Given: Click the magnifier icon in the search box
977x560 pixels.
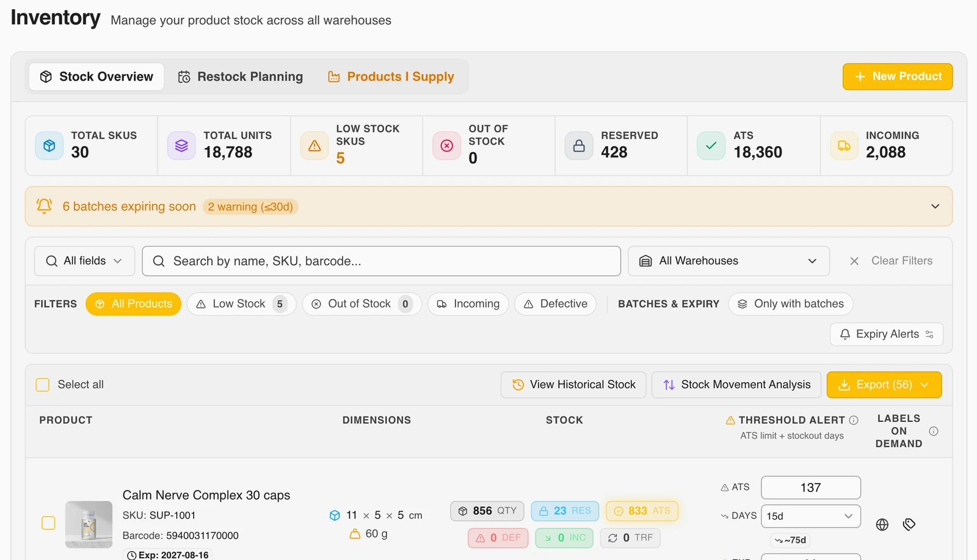Looking at the screenshot, I should tap(159, 261).
